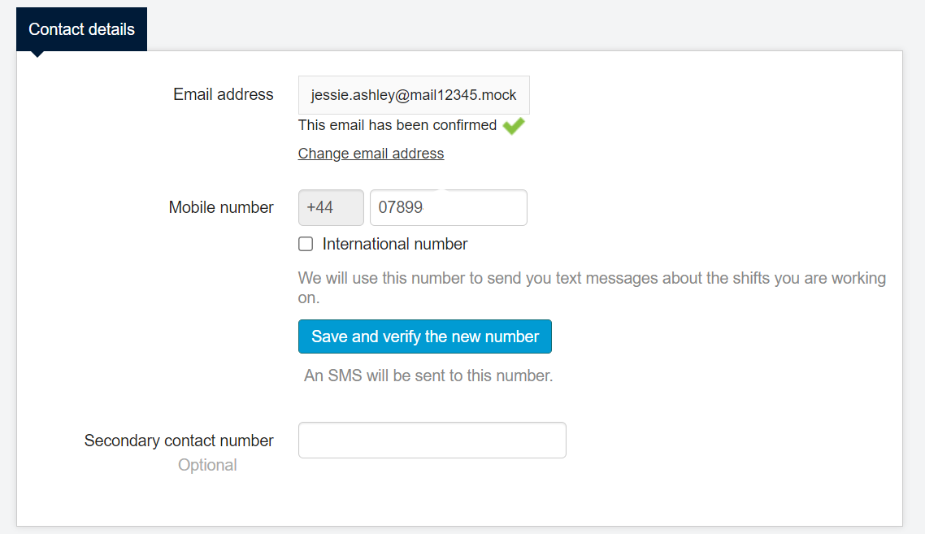Tick the International number checkbox
Viewport: 925px width, 534px height.
(306, 244)
